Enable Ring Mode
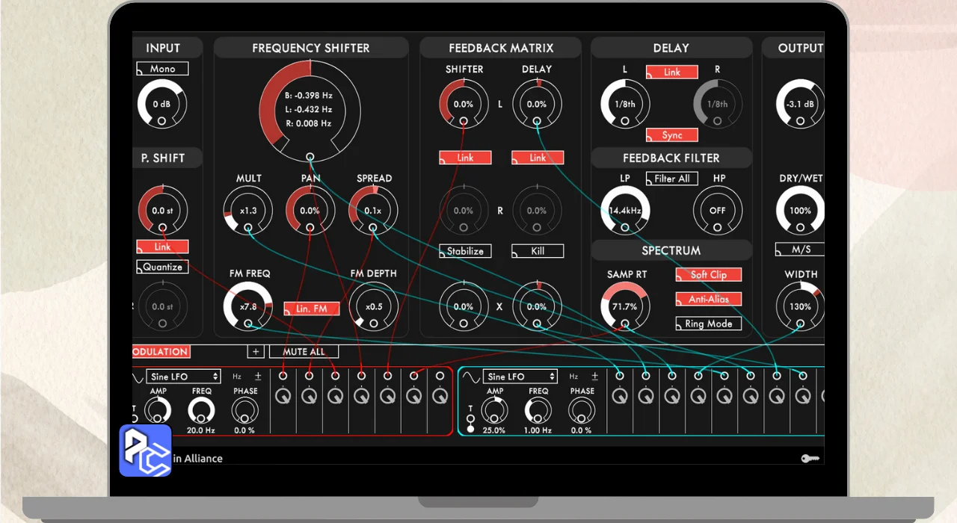Screen dimensions: 957x523 pyautogui.click(x=708, y=324)
